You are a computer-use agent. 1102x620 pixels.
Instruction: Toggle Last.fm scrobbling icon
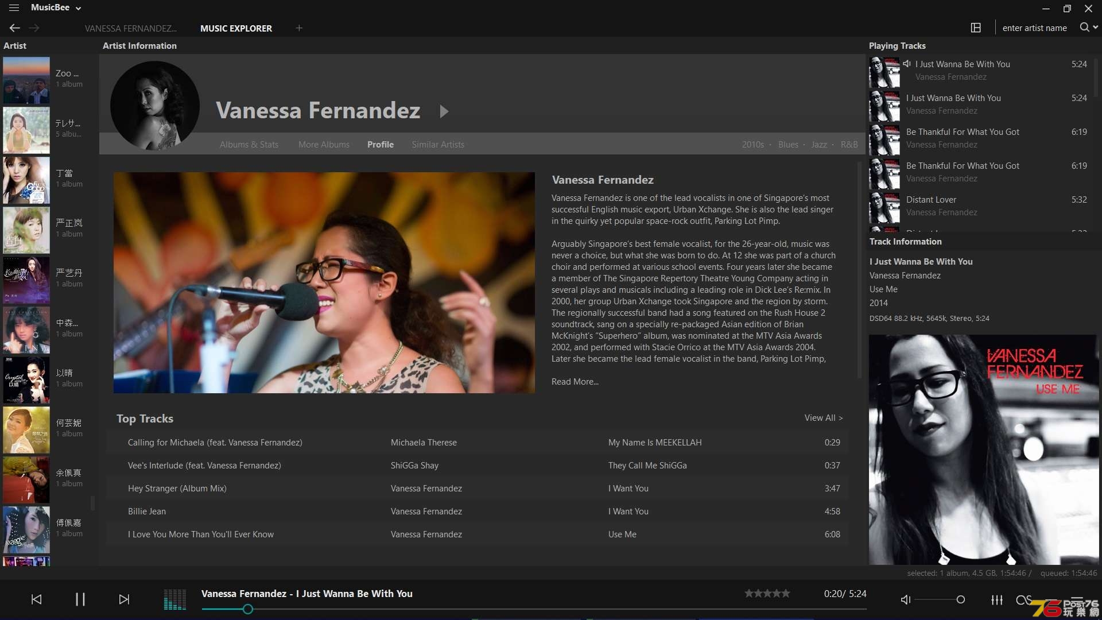pyautogui.click(x=1023, y=599)
